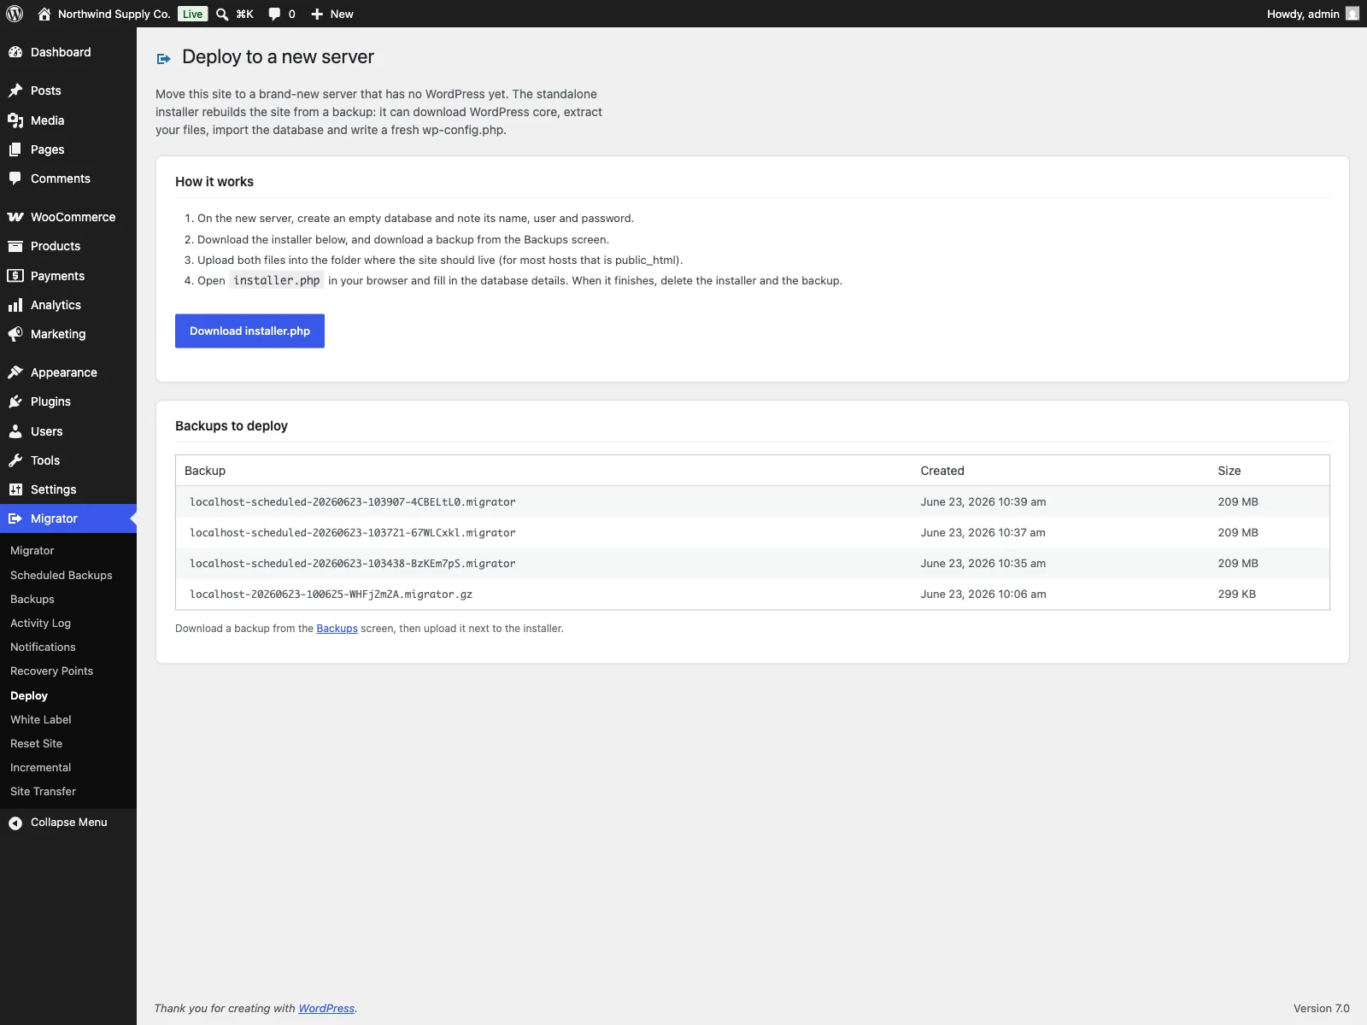Viewport: 1367px width, 1025px height.
Task: Select backup row ending WHFj2m2A.migrator.gz
Action: click(753, 594)
